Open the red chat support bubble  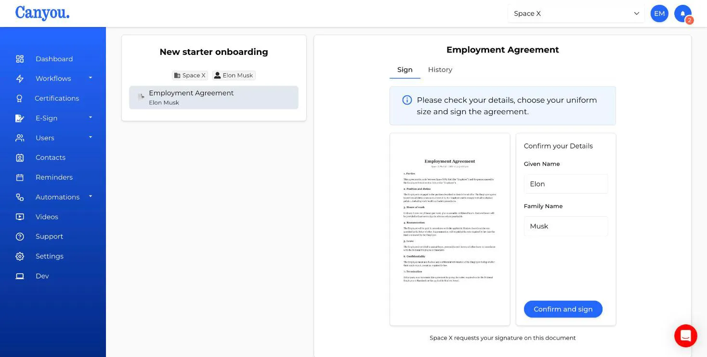(686, 335)
